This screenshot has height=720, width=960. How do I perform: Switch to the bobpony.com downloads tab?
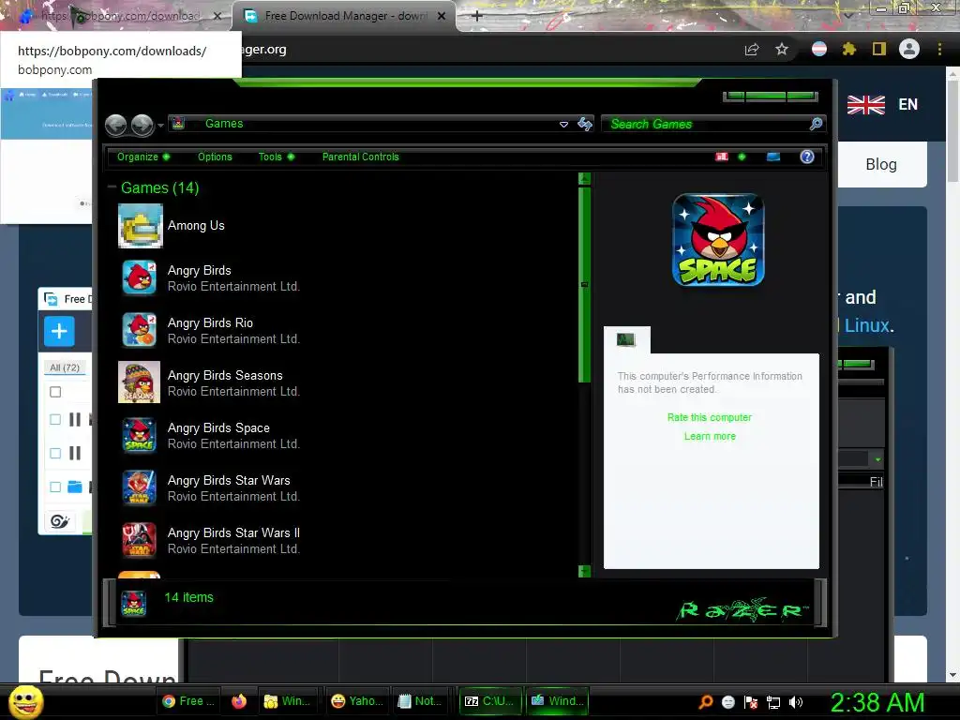click(x=119, y=16)
